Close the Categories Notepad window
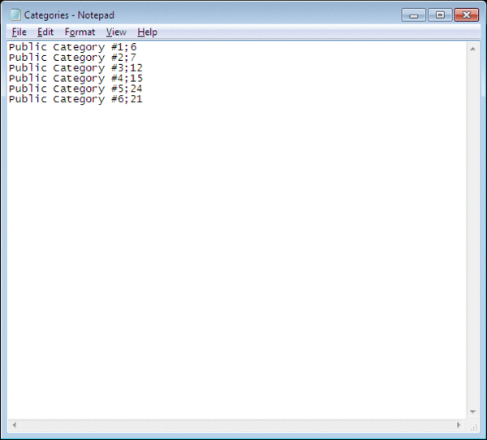This screenshot has height=440, width=487. pos(466,15)
